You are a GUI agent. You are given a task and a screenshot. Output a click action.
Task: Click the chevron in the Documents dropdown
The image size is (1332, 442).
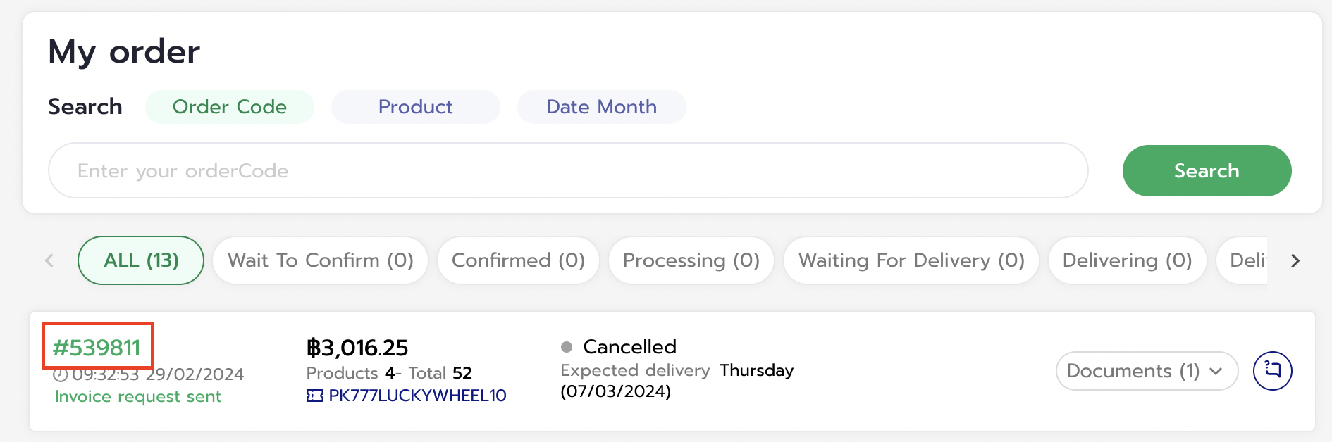tap(1216, 372)
